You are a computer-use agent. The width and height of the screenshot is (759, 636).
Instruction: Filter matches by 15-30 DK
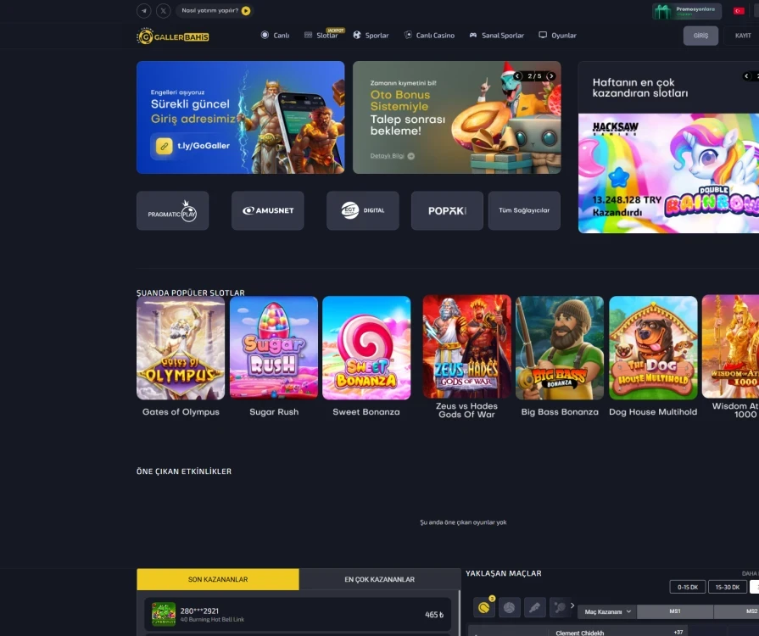coord(728,587)
